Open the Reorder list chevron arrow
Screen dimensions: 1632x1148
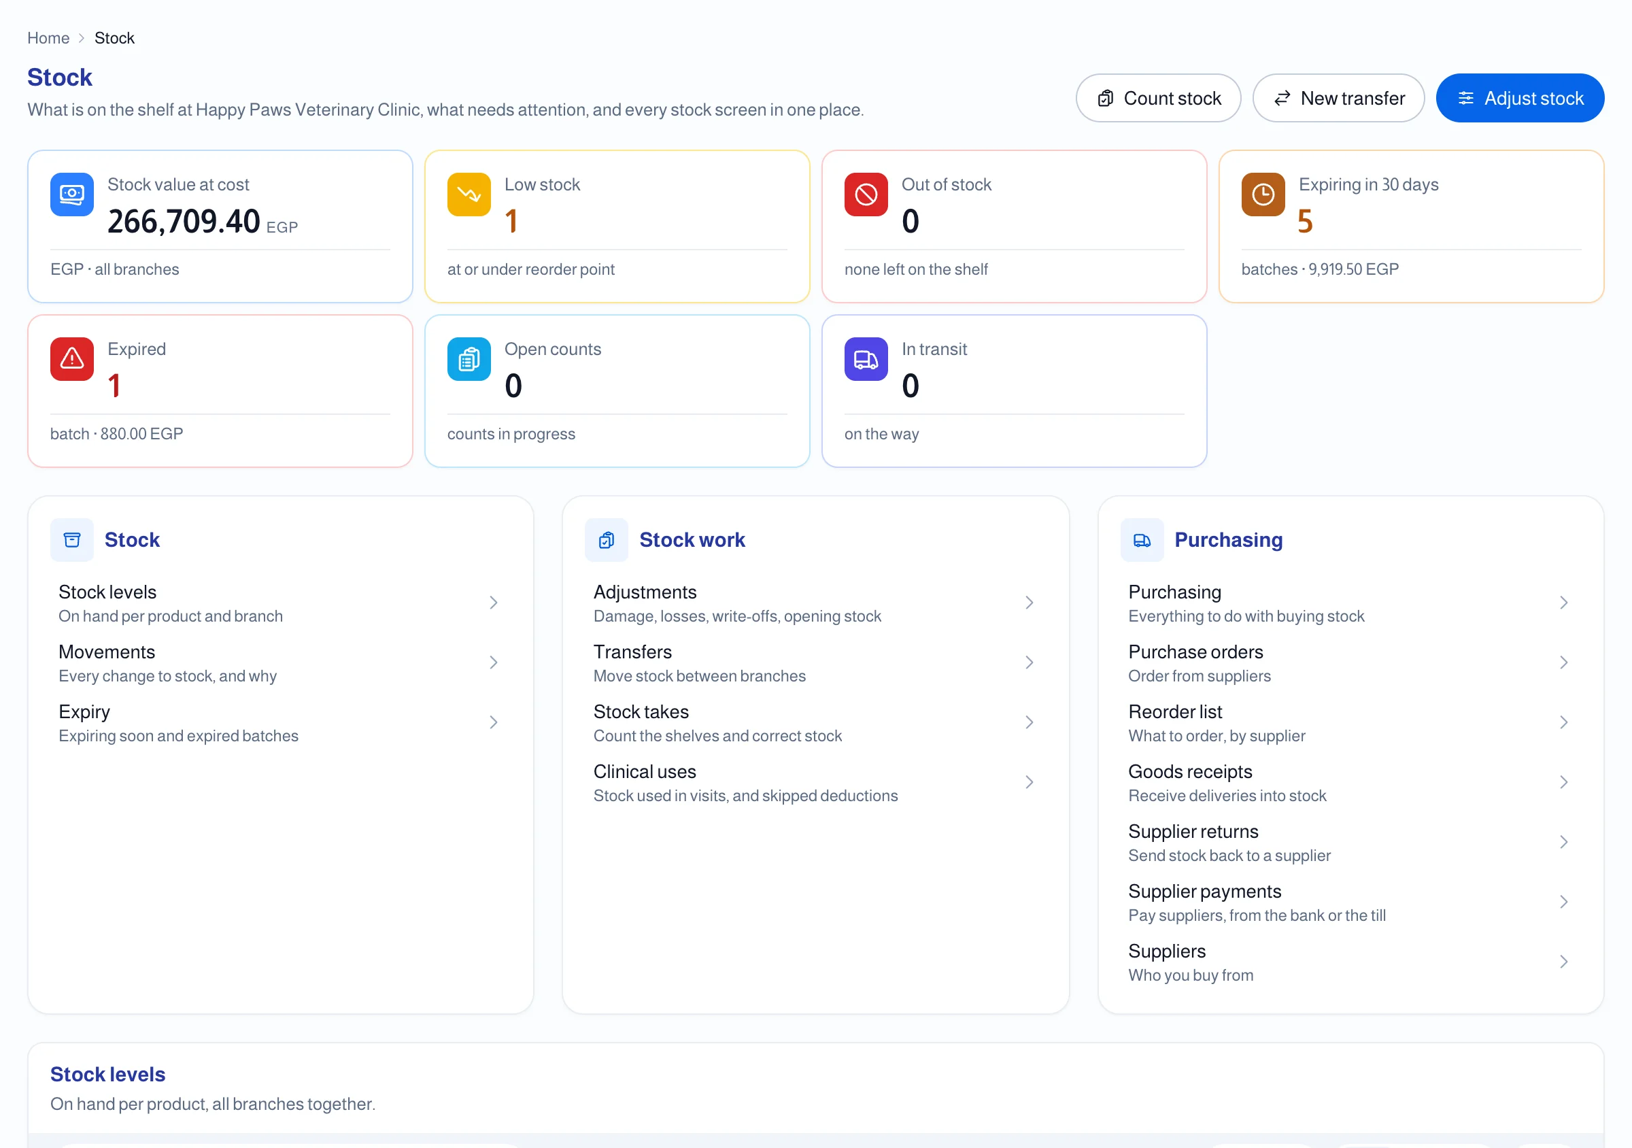pos(1563,722)
